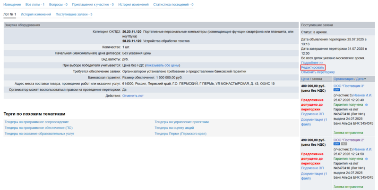This screenshot has height=190, width=378.
Task: Sort bids by Цена column header
Action: click(x=308, y=79)
